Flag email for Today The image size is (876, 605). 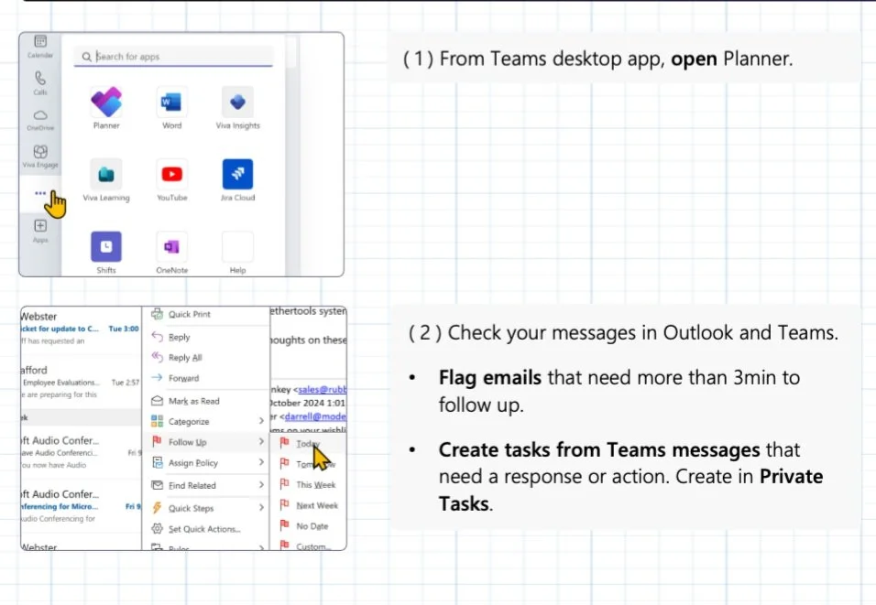coord(308,443)
